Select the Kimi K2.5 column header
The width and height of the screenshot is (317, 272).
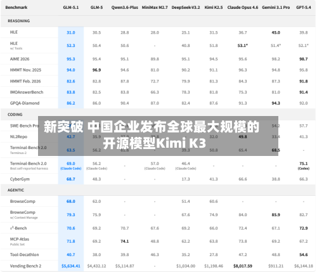[214, 8]
